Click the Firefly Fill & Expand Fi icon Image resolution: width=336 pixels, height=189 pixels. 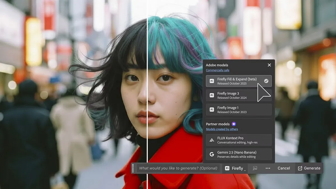(x=212, y=81)
